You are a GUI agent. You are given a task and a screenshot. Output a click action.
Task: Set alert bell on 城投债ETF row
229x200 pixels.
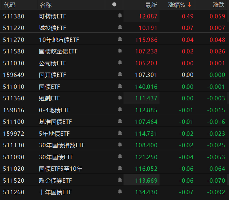point(120,28)
